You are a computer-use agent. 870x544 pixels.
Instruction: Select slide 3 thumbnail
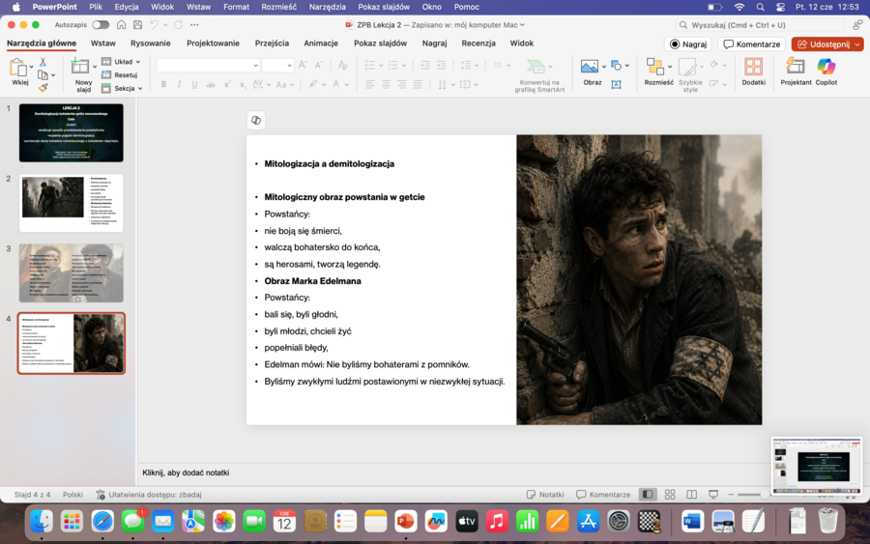point(71,272)
